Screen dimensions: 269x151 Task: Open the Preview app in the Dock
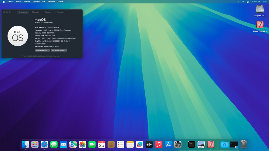coord(201,145)
